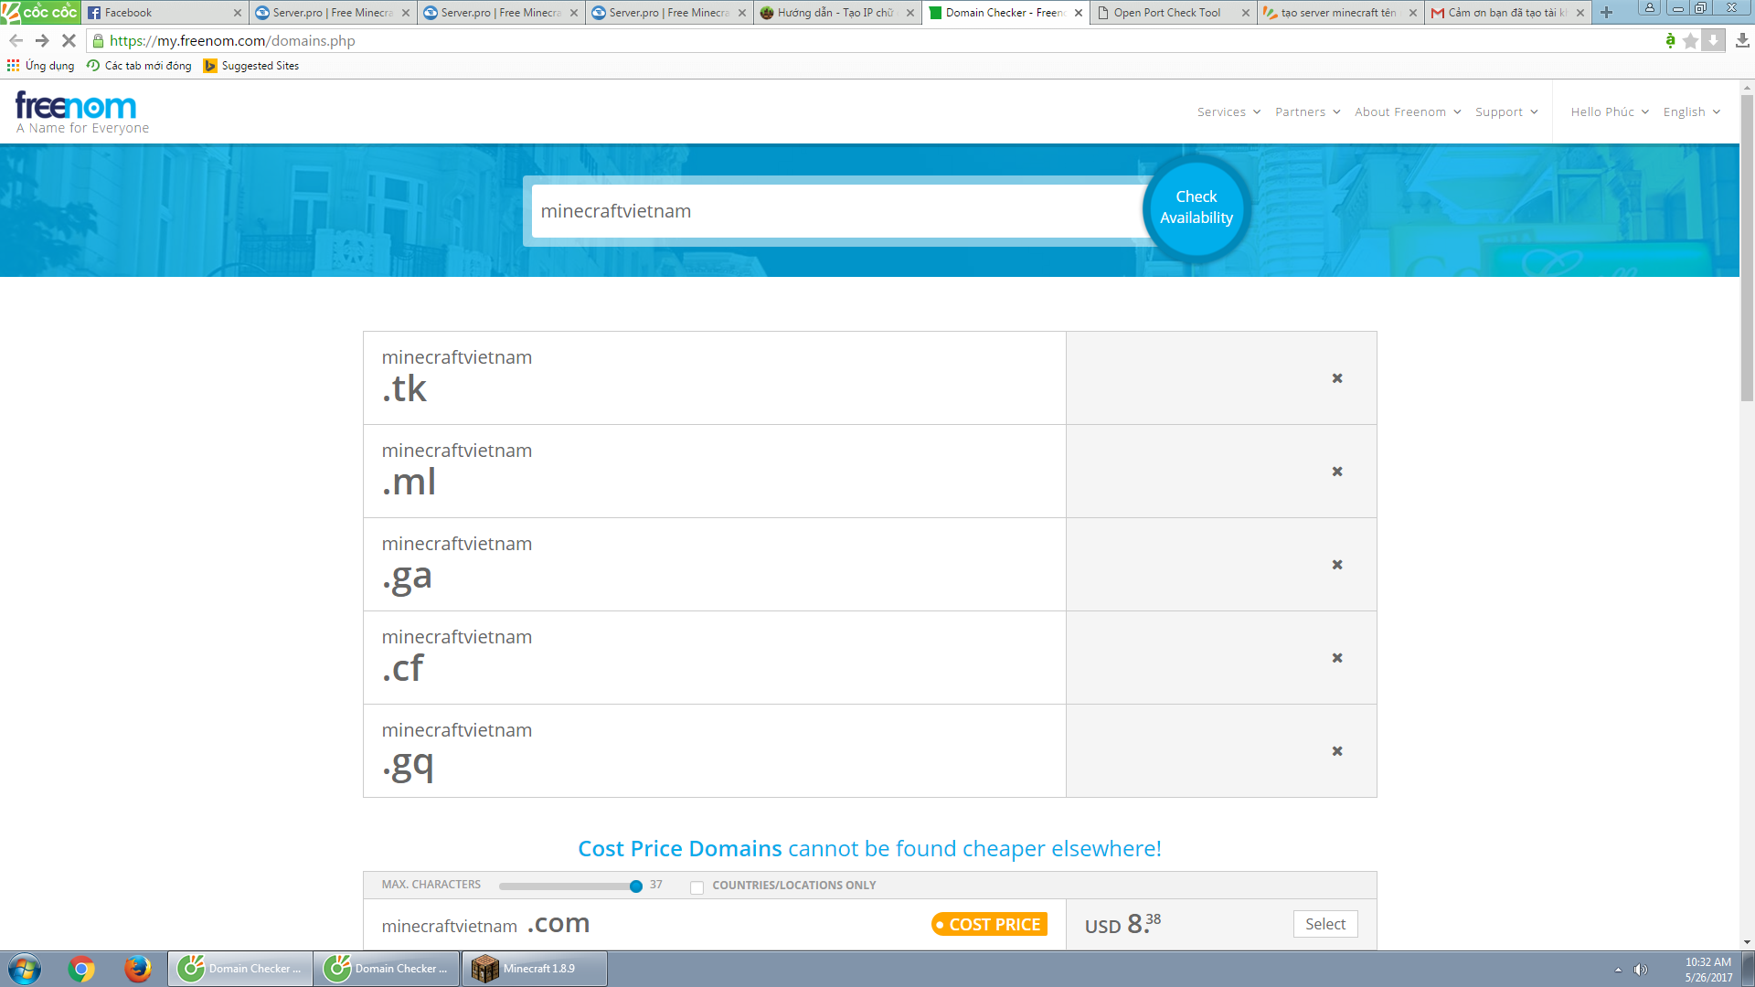
Task: Open the Hello Phúc account dropdown
Action: tap(1609, 111)
